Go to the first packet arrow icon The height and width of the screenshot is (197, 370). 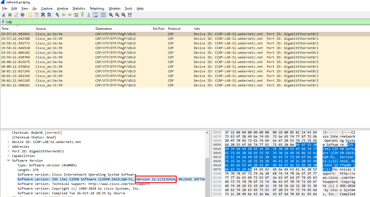pyautogui.click(x=82, y=15)
